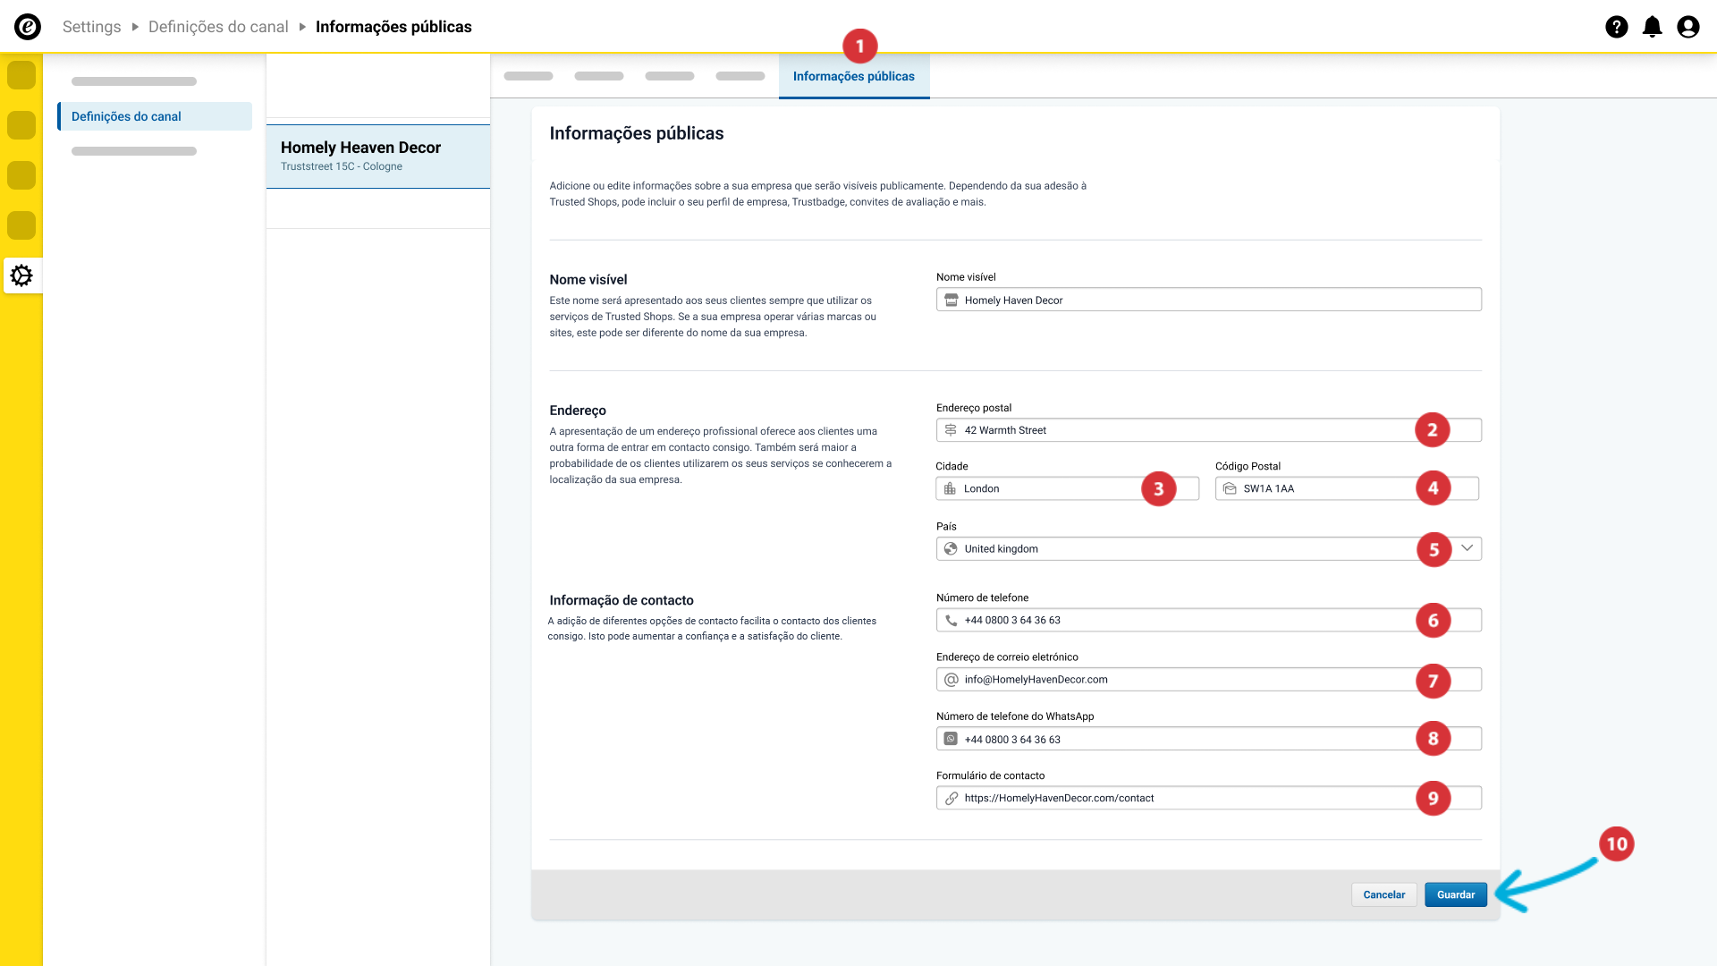Click the phone icon in Número de telefone
This screenshot has height=966, width=1717.
click(x=951, y=621)
